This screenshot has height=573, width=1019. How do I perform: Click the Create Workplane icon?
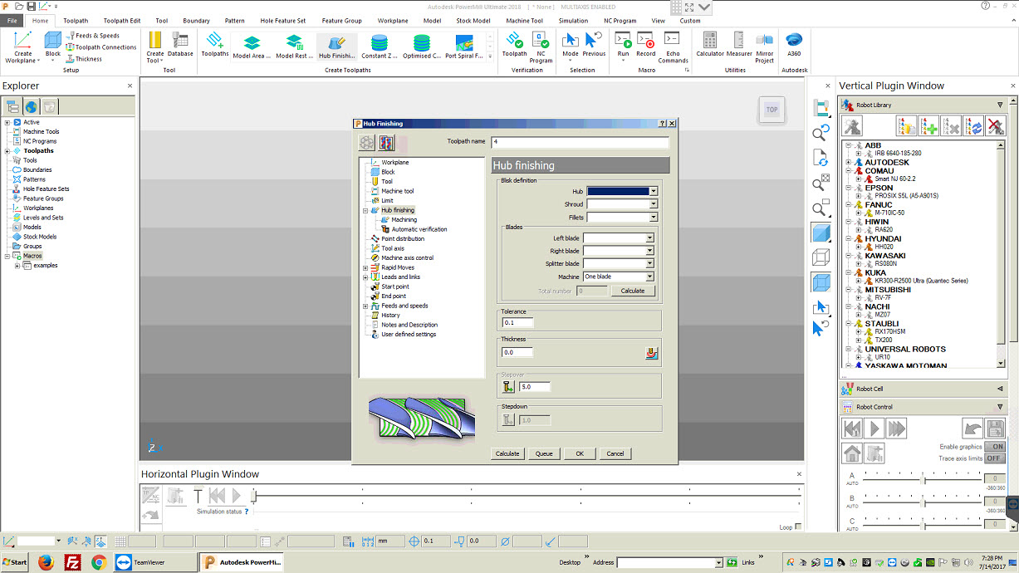[x=23, y=47]
